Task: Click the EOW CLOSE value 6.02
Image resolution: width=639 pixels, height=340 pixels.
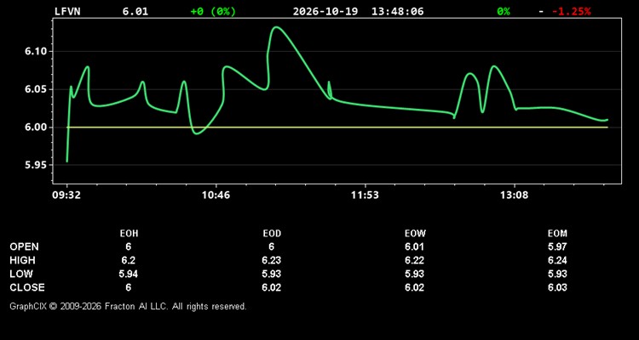Action: pyautogui.click(x=415, y=287)
